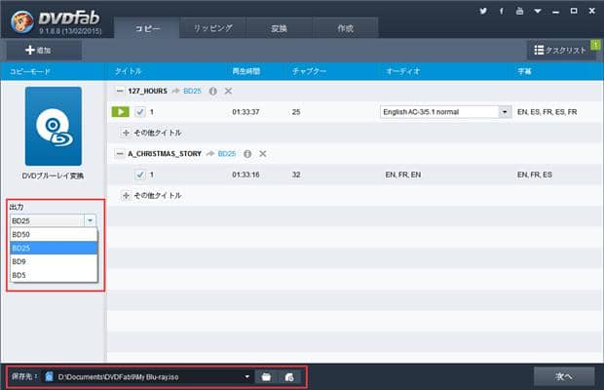Click the オーディオ column header
The width and height of the screenshot is (604, 390).
tap(403, 71)
